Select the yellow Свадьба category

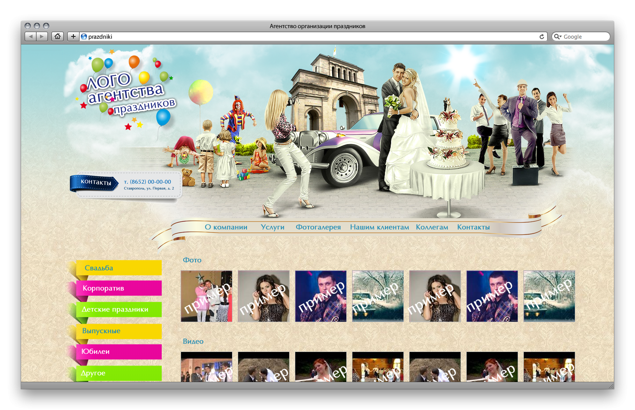coord(119,268)
